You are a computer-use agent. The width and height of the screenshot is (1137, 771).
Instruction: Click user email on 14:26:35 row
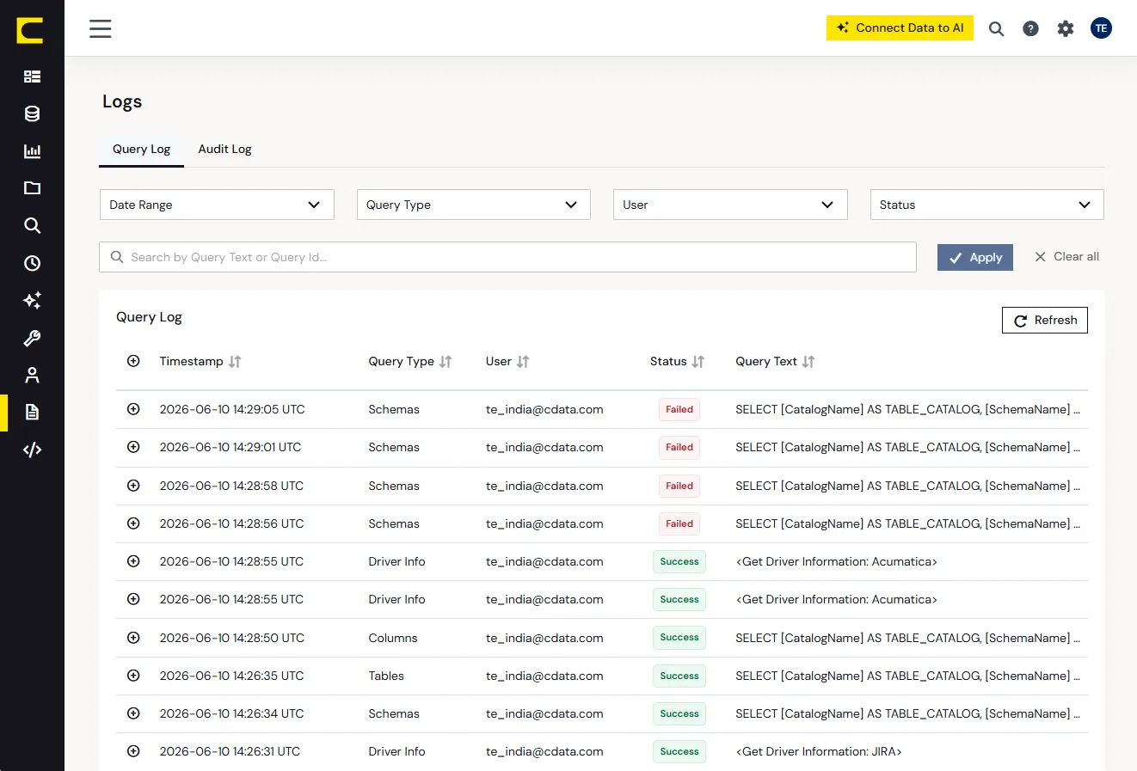[544, 676]
